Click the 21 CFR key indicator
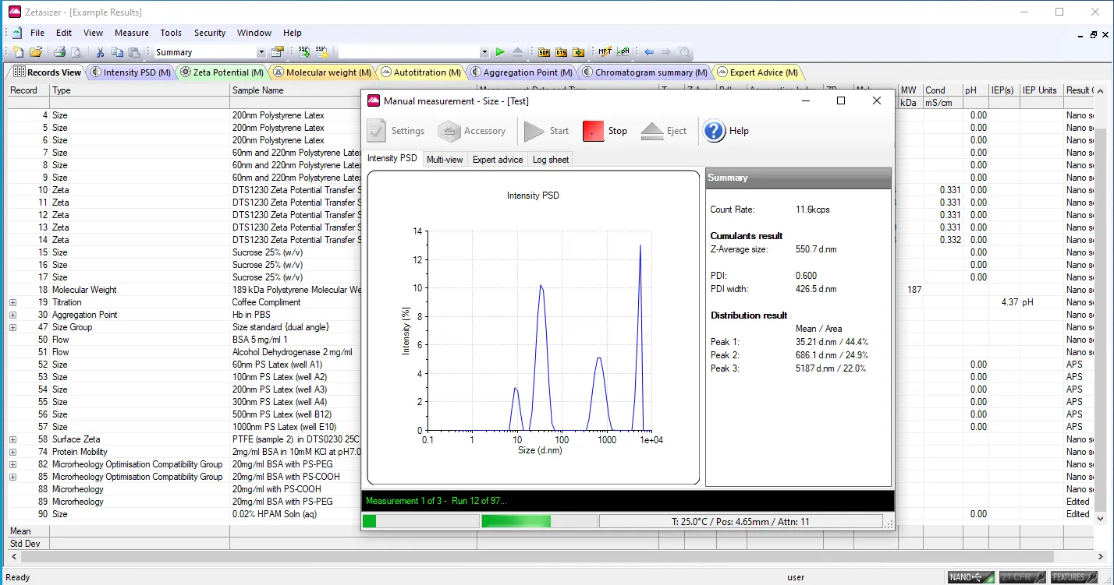The width and height of the screenshot is (1114, 585). point(1022,577)
